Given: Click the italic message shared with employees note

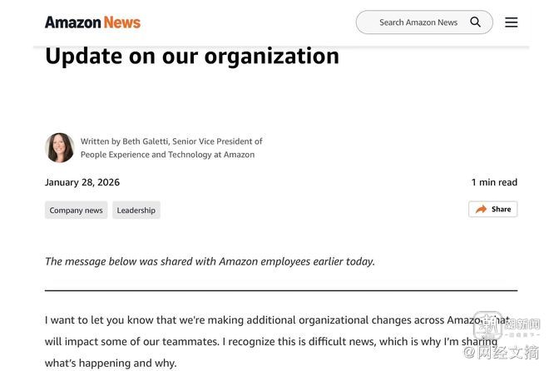Looking at the screenshot, I should pyautogui.click(x=210, y=261).
